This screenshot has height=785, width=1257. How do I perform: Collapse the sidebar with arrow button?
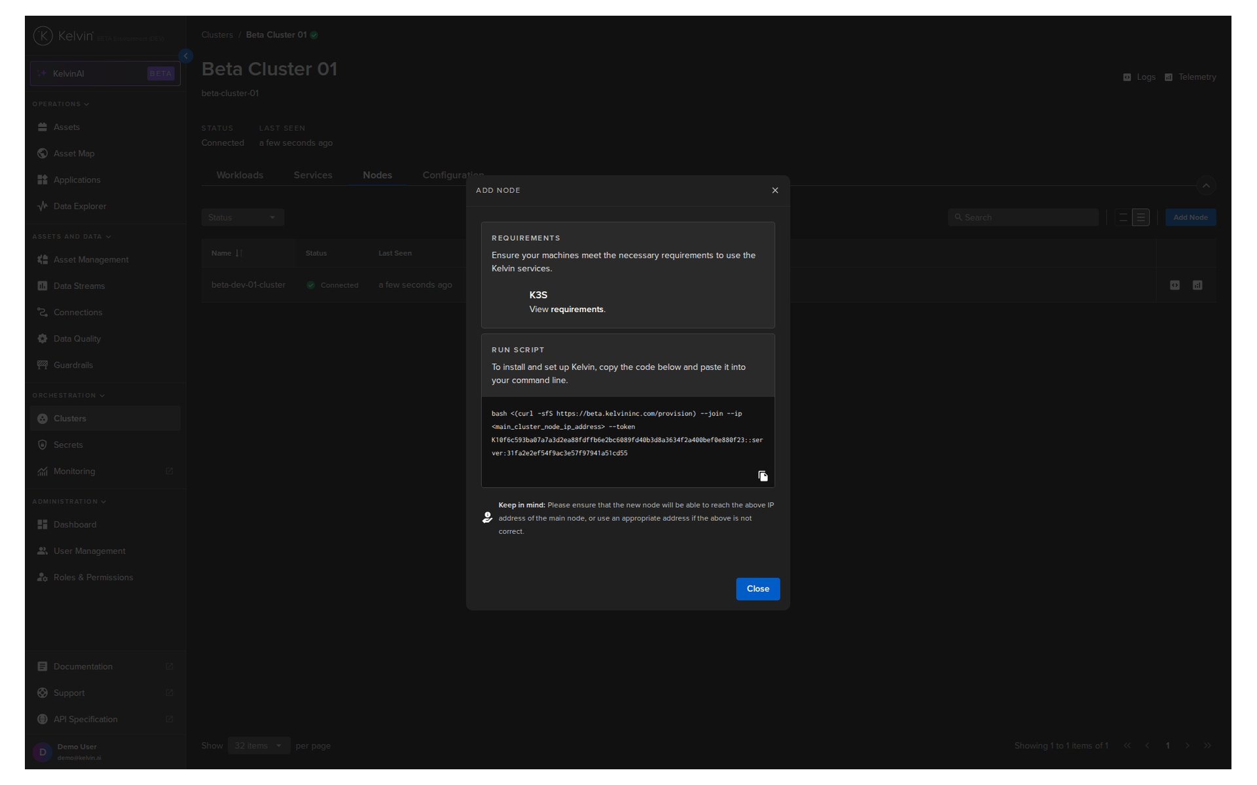[x=186, y=56]
